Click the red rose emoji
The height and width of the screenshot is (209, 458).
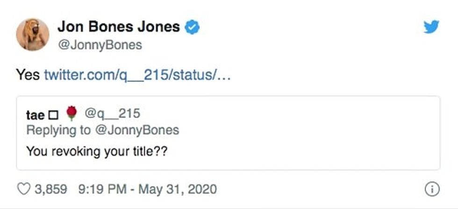pyautogui.click(x=72, y=113)
